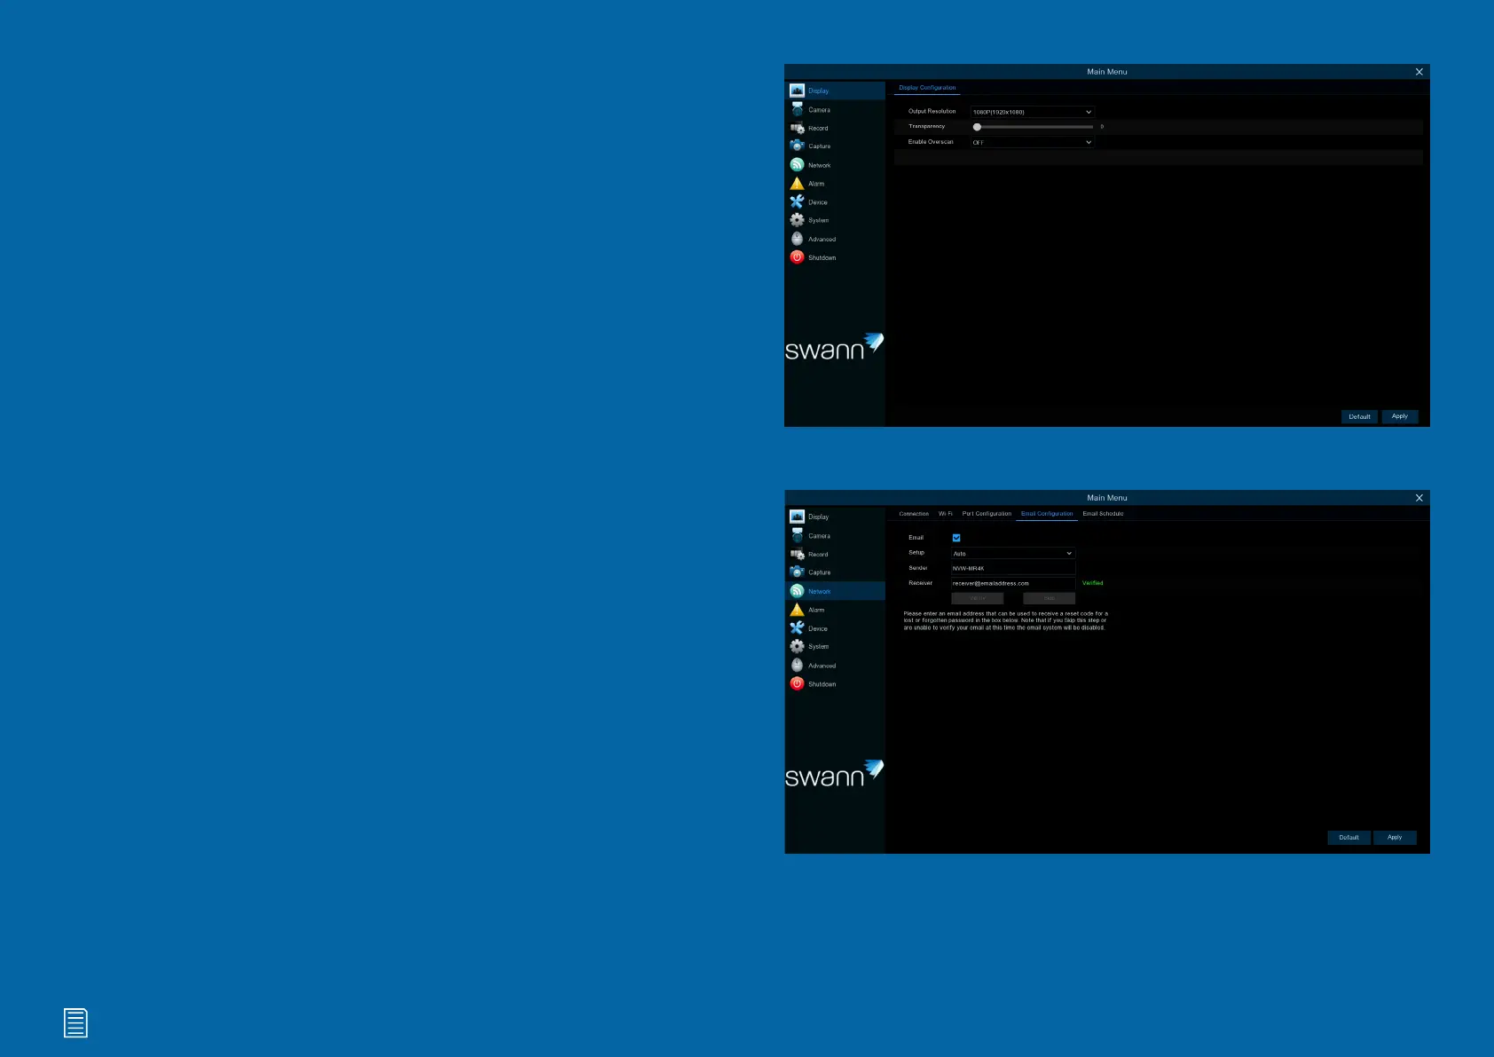Click the Output Resolution label
The width and height of the screenshot is (1494, 1057).
(x=932, y=111)
